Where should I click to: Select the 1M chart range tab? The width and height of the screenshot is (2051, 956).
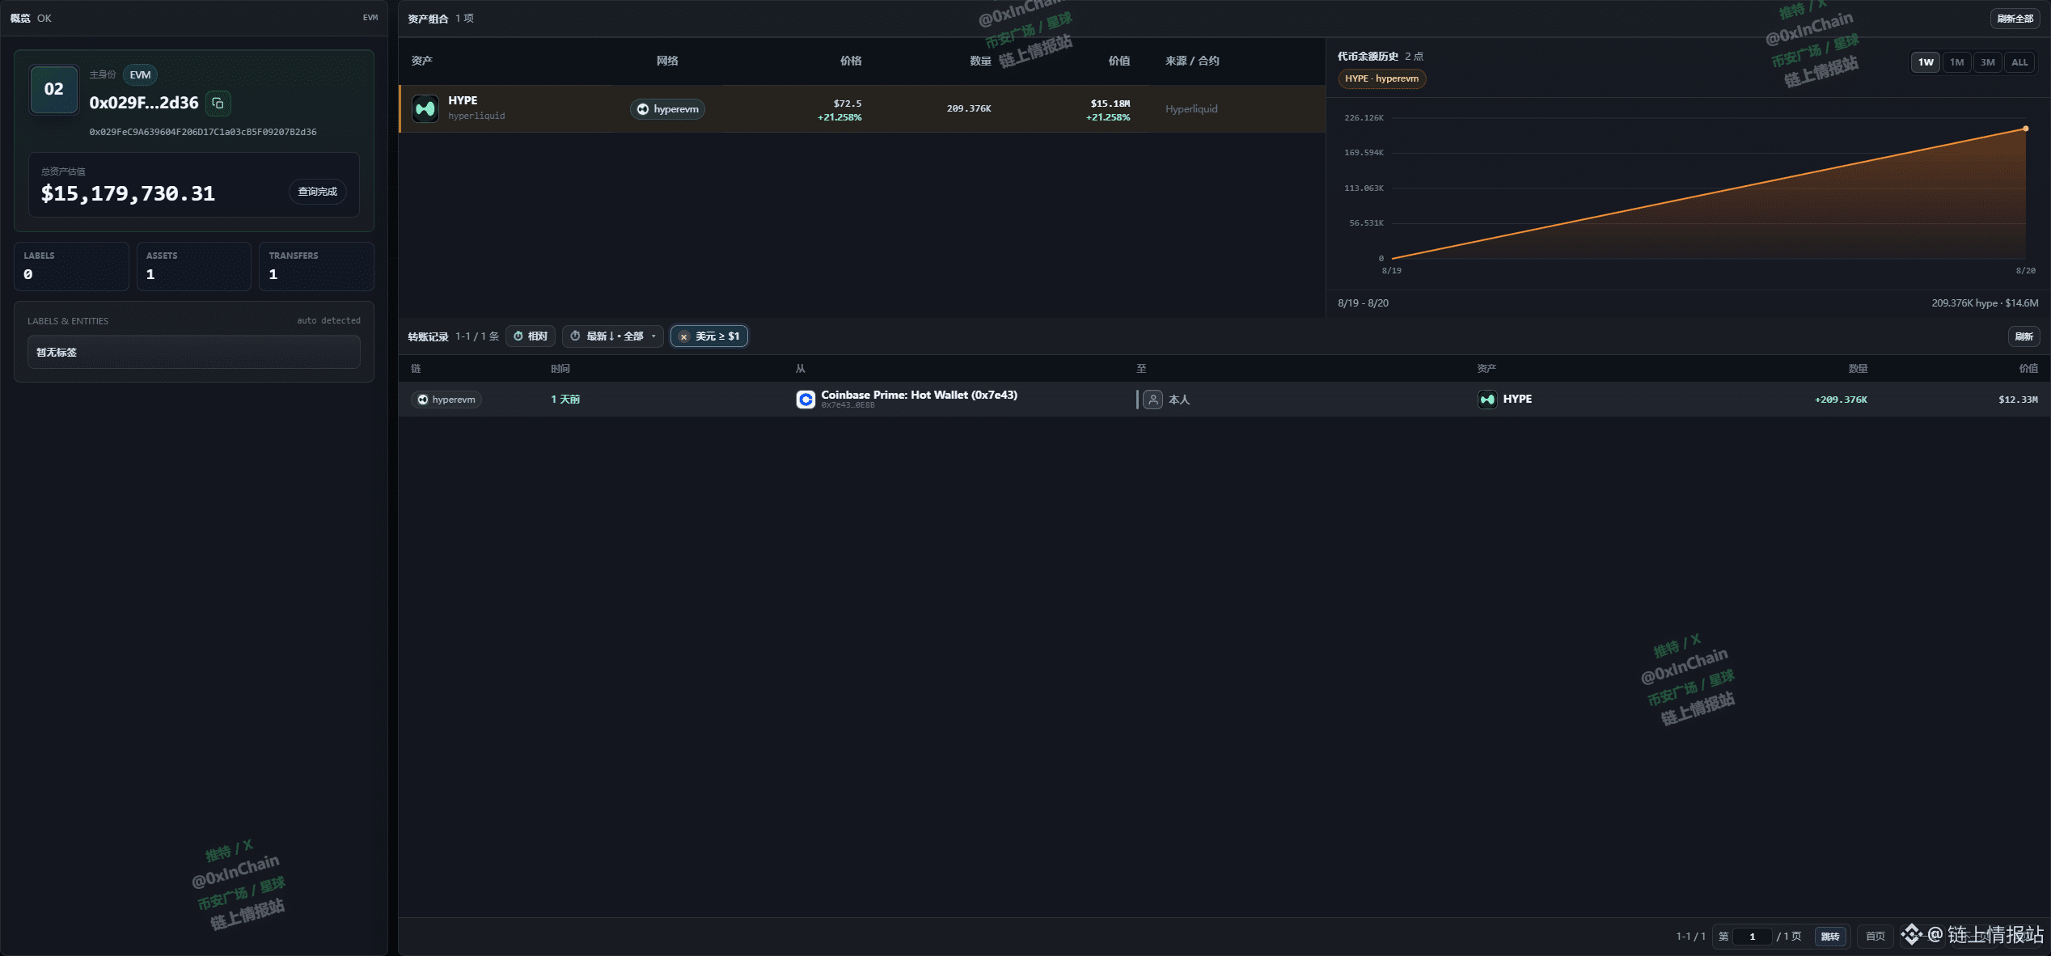1956,62
